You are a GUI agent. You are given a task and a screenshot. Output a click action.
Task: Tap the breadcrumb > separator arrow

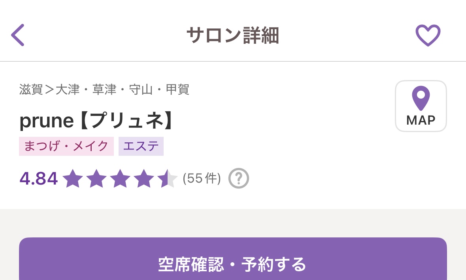[49, 89]
